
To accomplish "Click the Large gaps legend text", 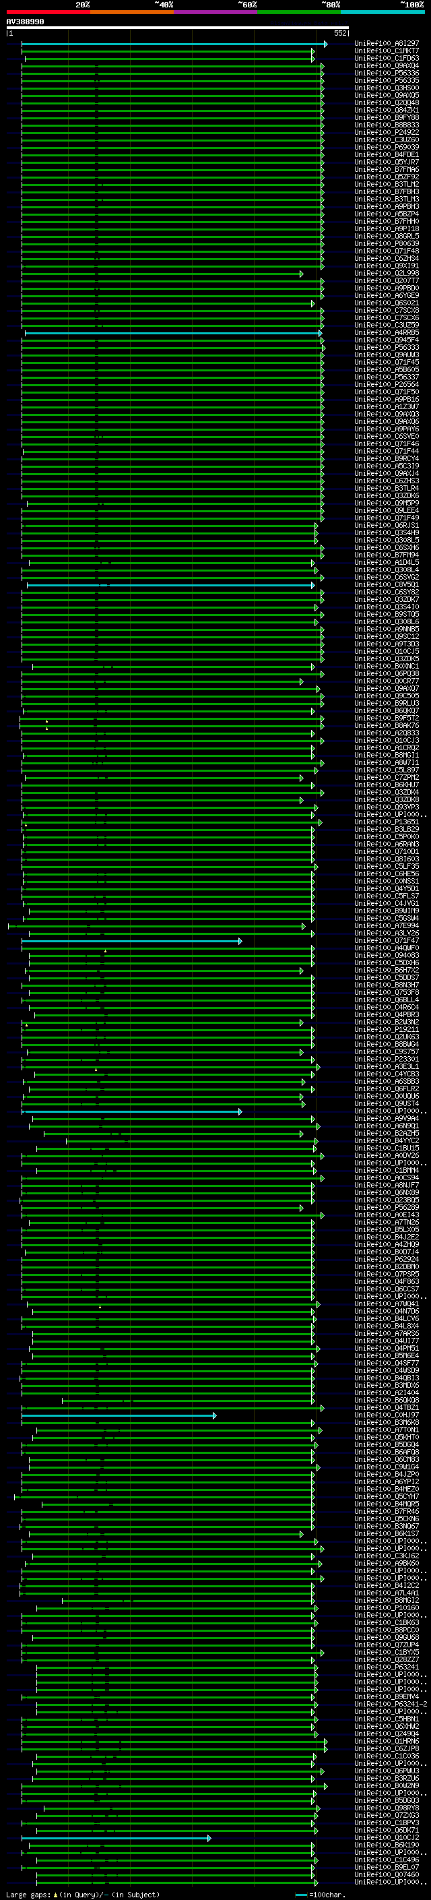I will click(x=29, y=1894).
